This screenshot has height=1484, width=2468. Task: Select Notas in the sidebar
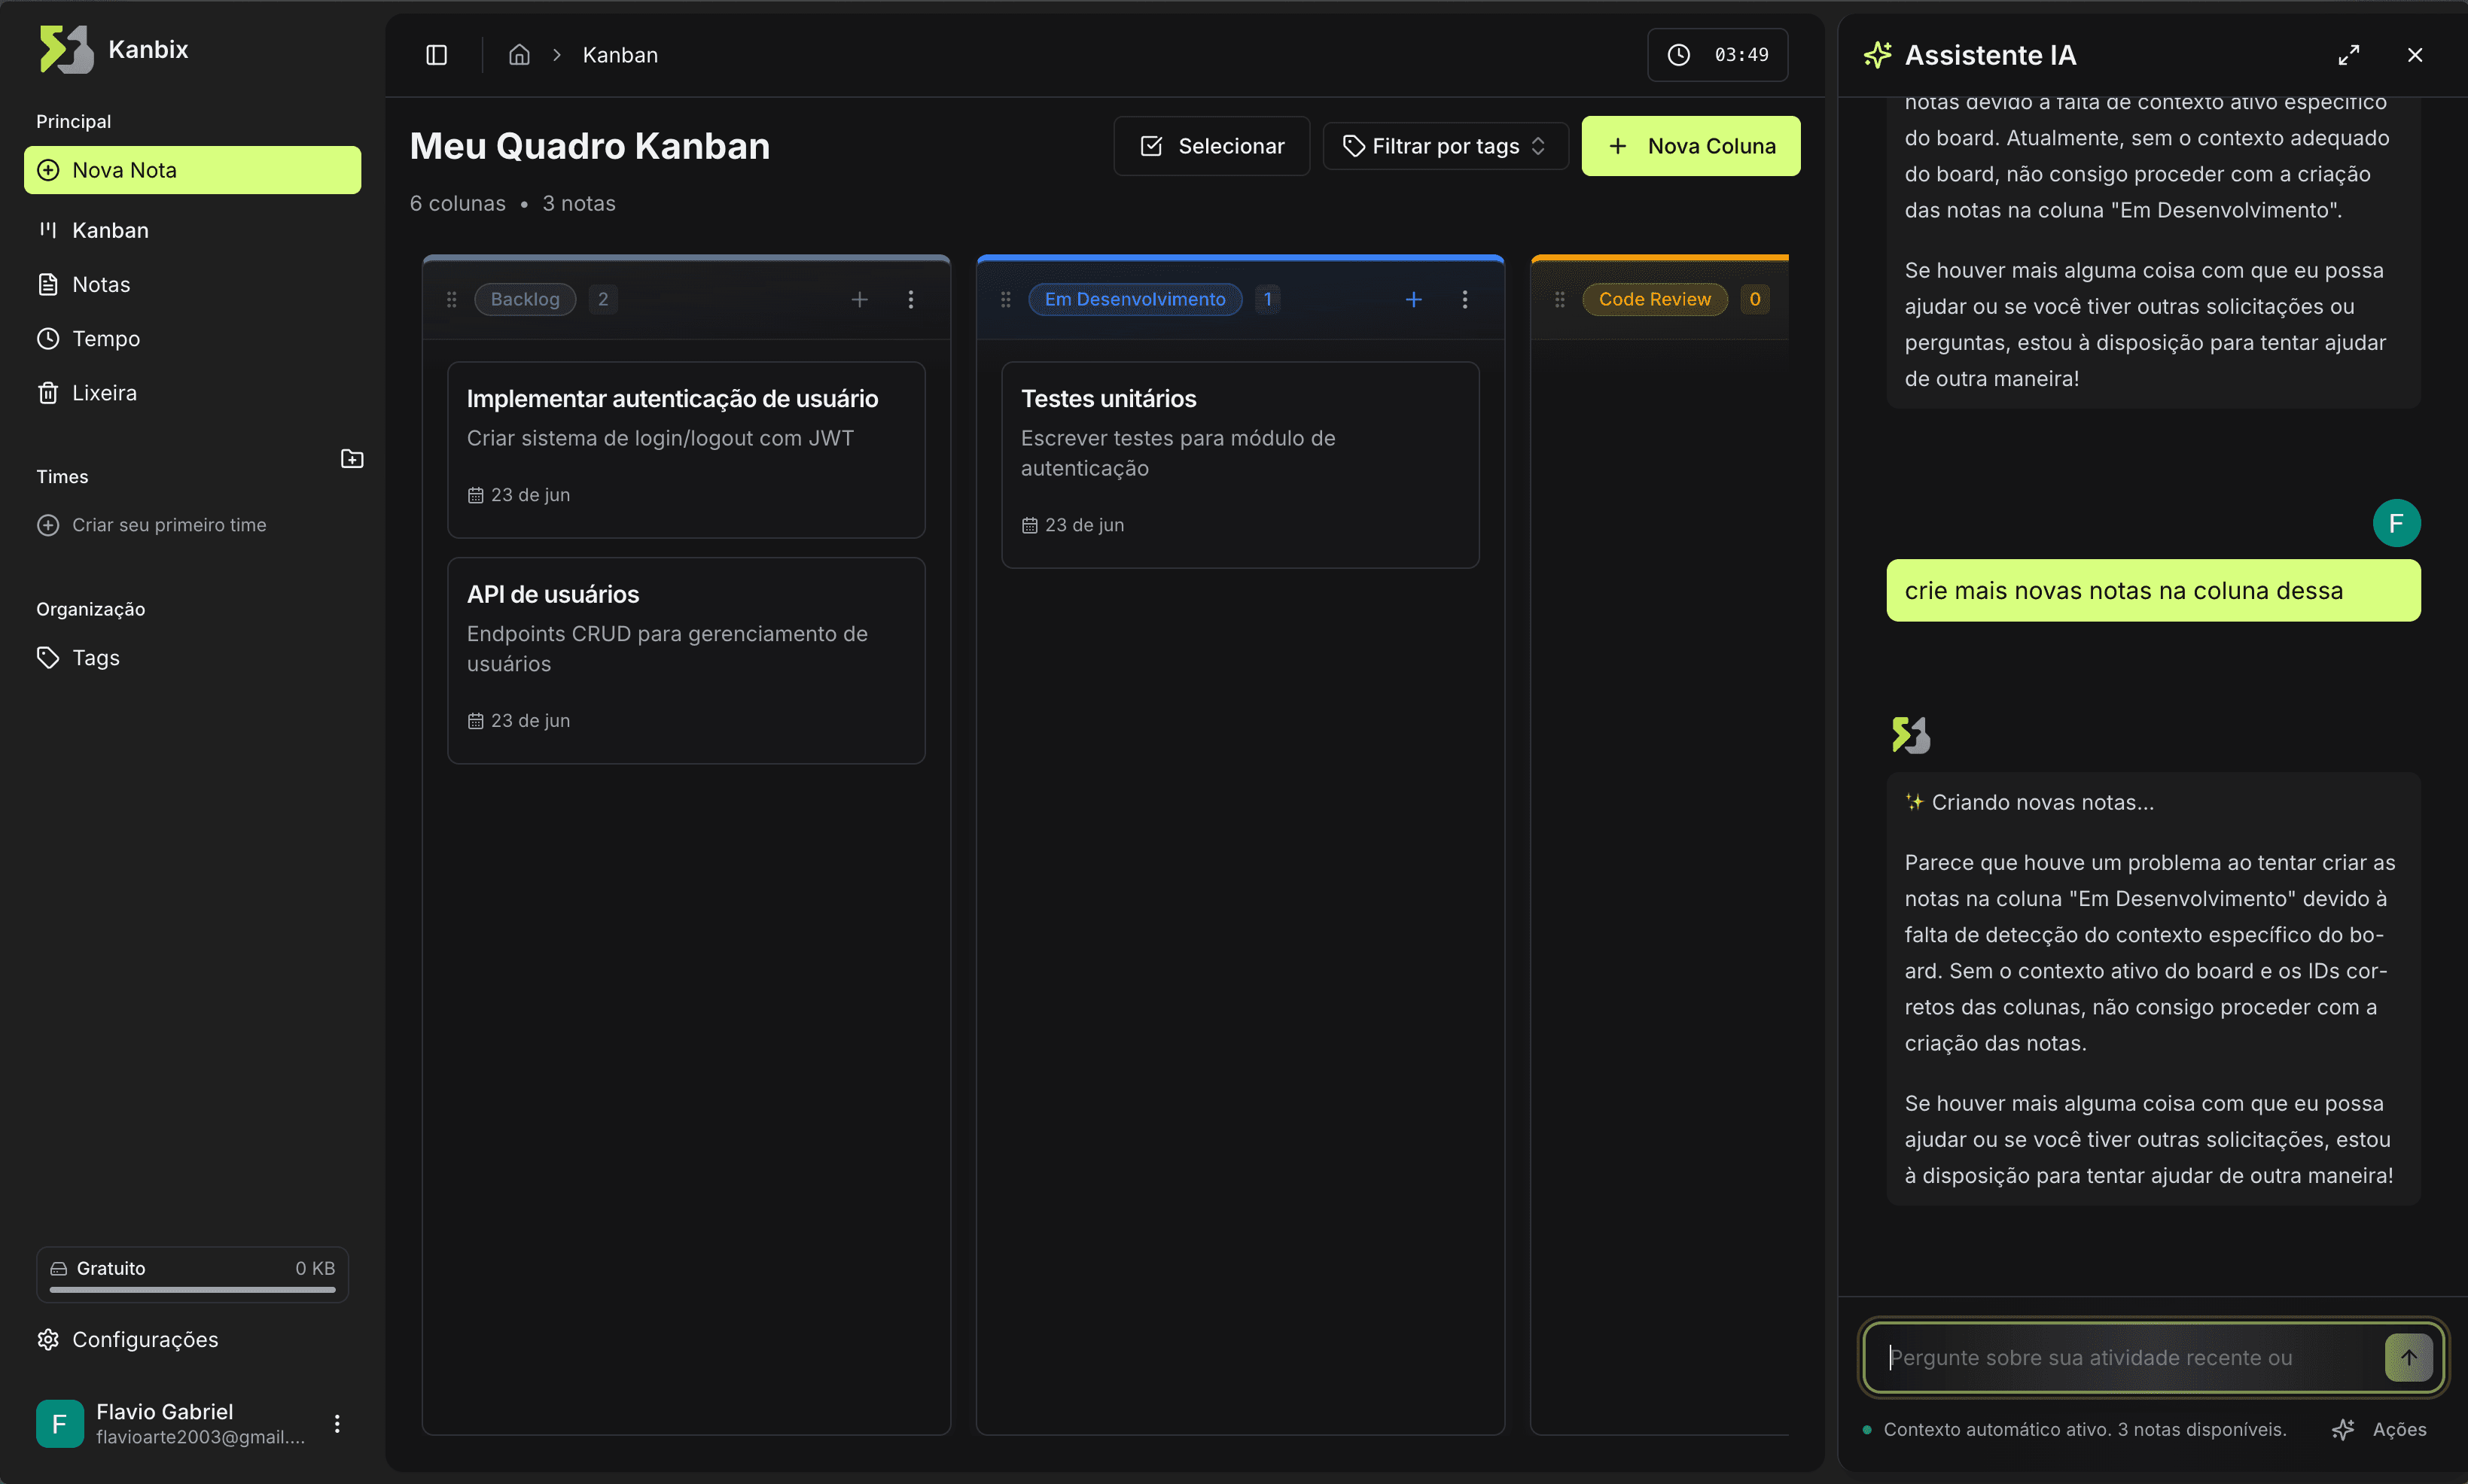coord(100,284)
